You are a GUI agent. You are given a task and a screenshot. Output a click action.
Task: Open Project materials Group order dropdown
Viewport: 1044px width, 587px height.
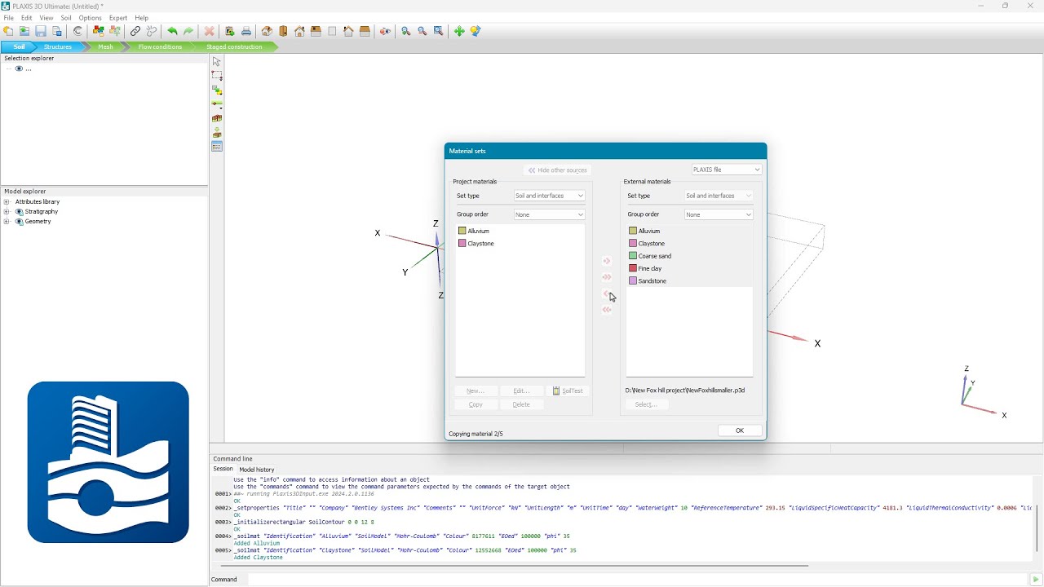point(550,214)
